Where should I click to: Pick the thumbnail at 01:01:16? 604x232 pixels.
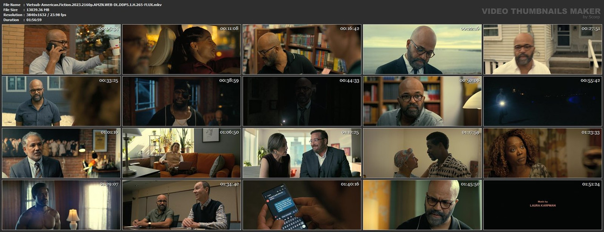61,153
